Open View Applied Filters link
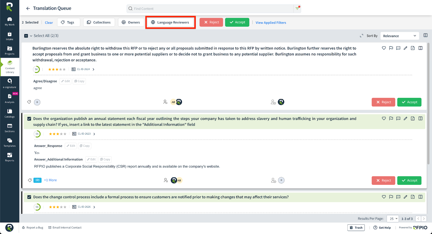Image resolution: width=432 pixels, height=234 pixels. click(271, 23)
